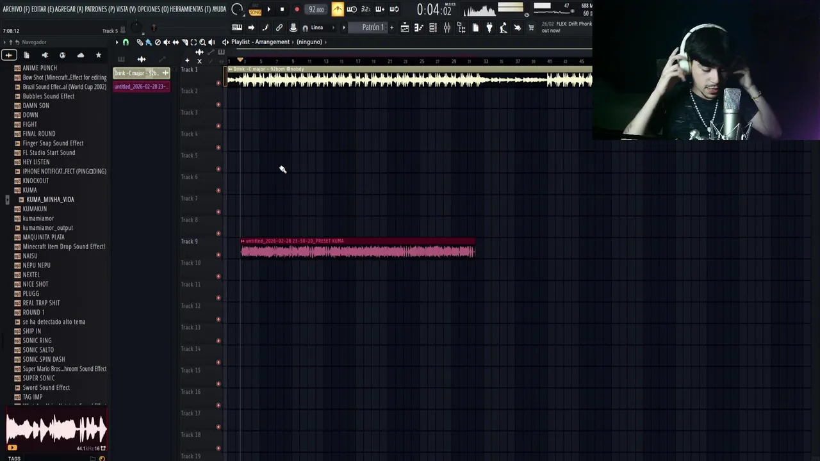Toggle loop recording button
Image resolution: width=820 pixels, height=461 pixels.
click(394, 9)
